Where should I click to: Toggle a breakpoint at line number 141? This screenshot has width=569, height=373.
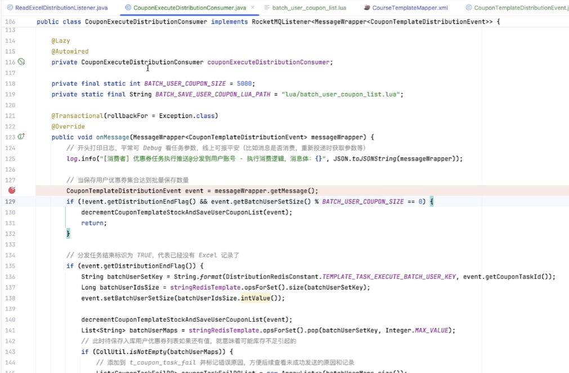(10, 330)
